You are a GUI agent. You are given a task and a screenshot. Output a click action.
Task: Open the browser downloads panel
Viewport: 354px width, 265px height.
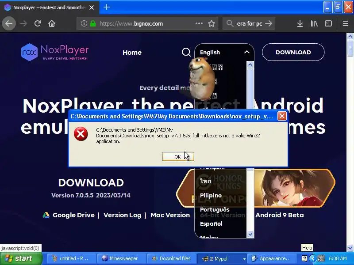coord(300,23)
